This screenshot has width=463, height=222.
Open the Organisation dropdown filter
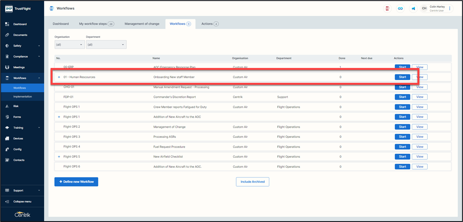[x=69, y=44]
